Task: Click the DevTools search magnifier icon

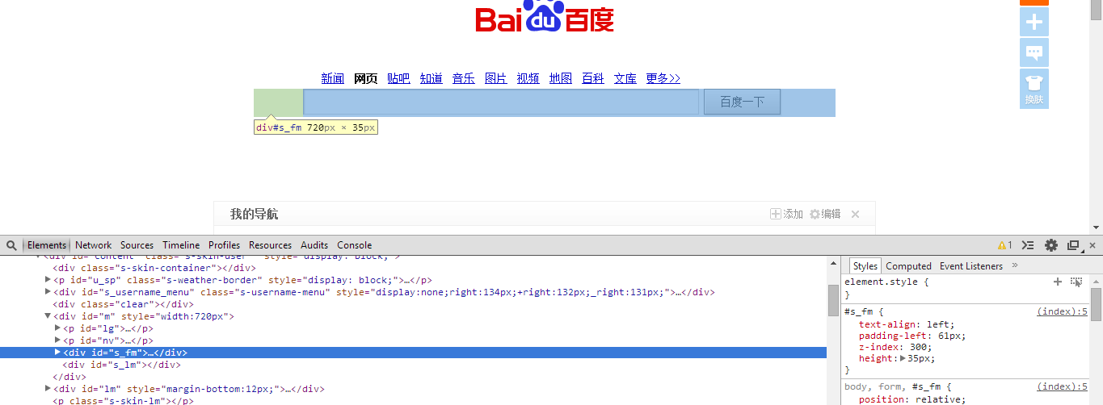Action: [x=11, y=245]
